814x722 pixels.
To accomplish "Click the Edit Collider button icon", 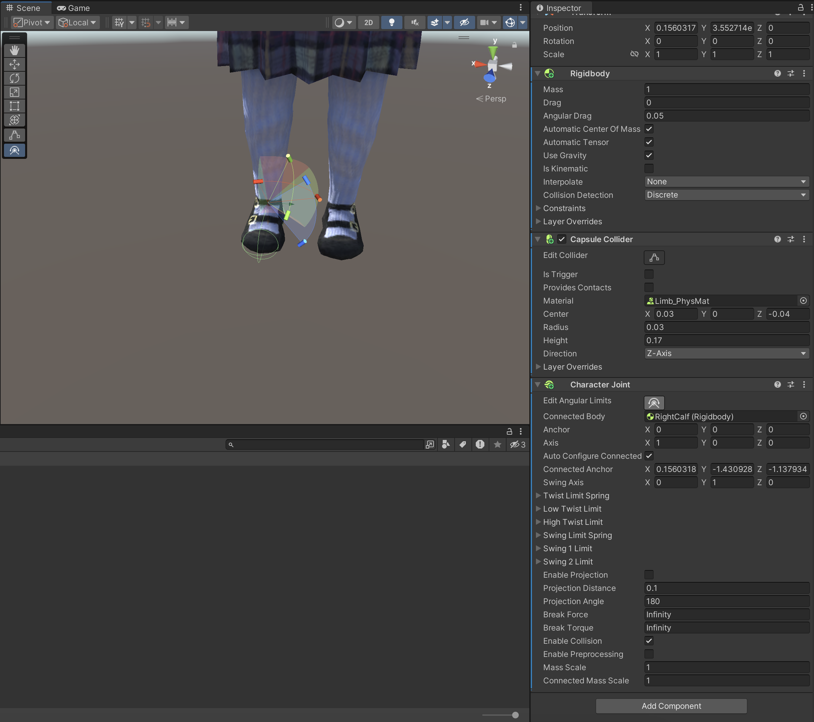I will 654,258.
